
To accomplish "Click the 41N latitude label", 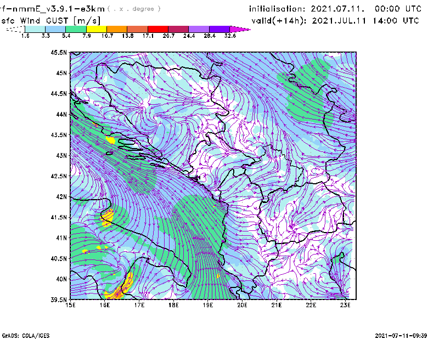I will [x=62, y=238].
